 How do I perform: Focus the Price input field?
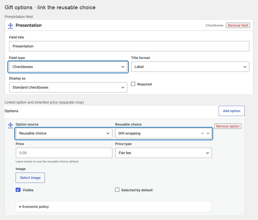64,153
